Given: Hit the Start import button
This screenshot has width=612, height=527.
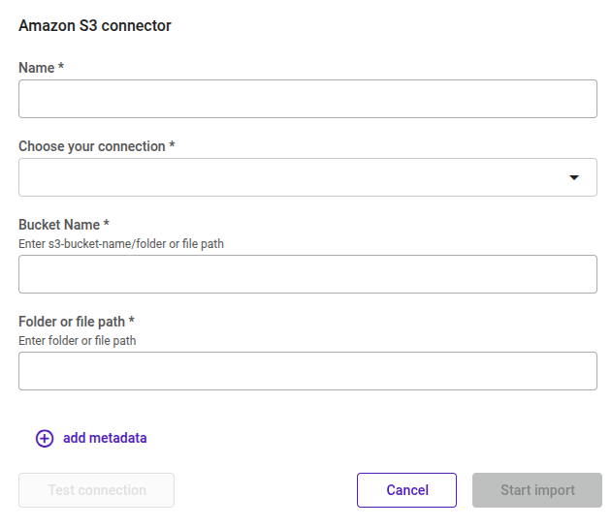Looking at the screenshot, I should click(x=537, y=490).
